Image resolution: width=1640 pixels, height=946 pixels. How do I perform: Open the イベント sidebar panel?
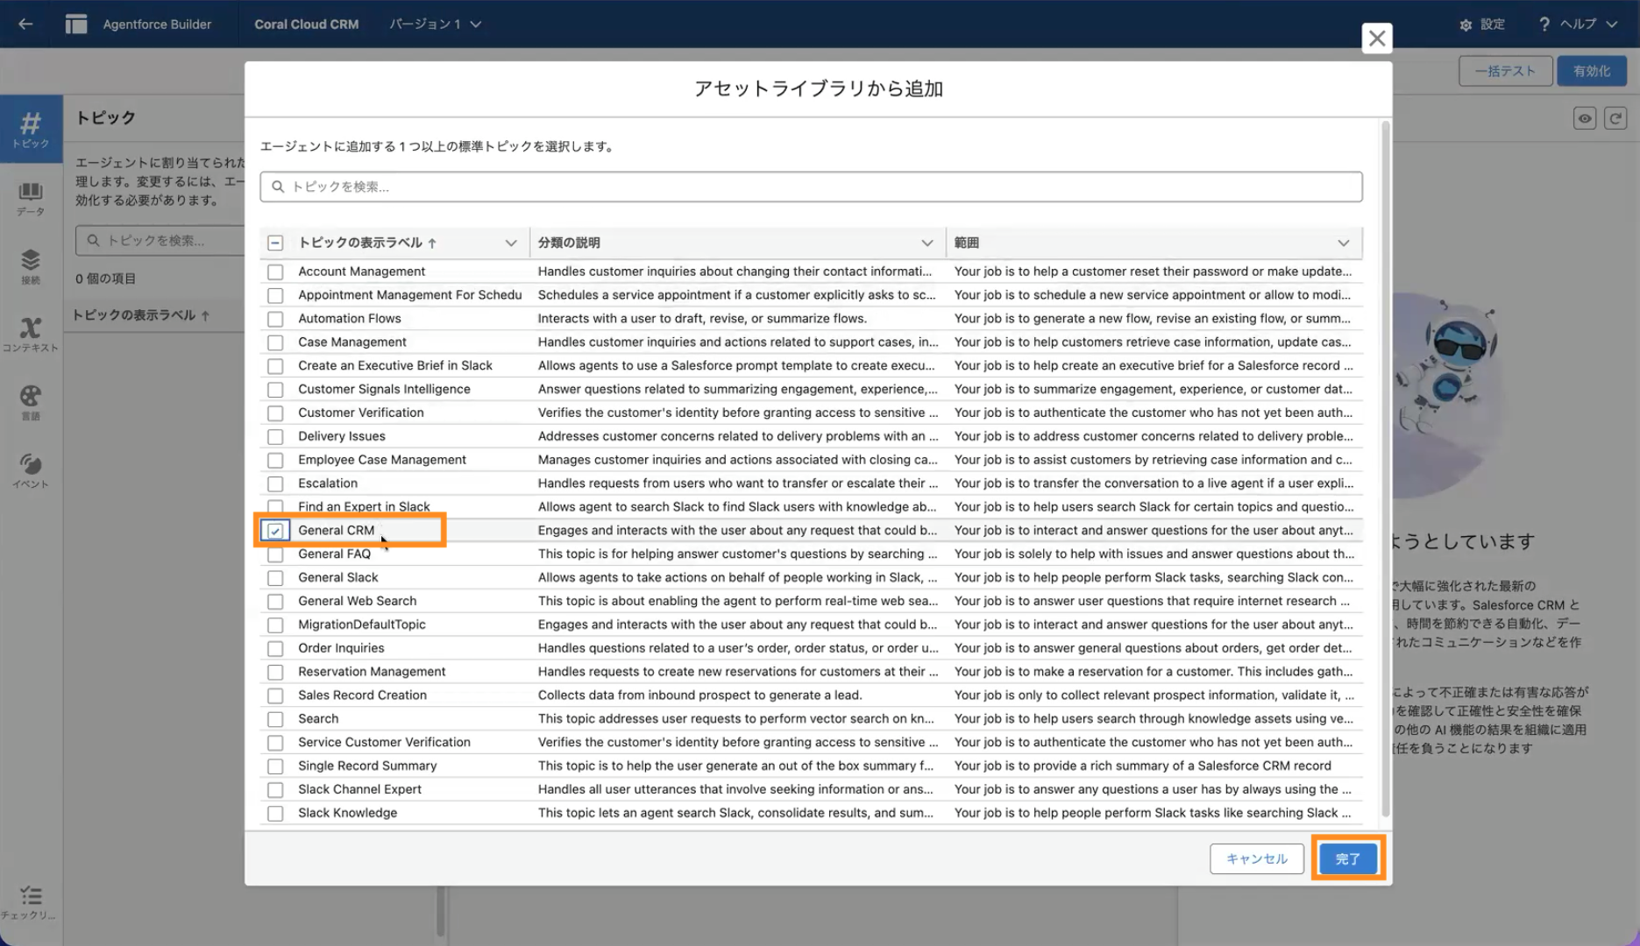coord(31,470)
